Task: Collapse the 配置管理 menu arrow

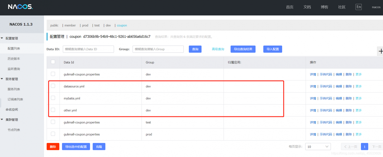Action: (2, 38)
